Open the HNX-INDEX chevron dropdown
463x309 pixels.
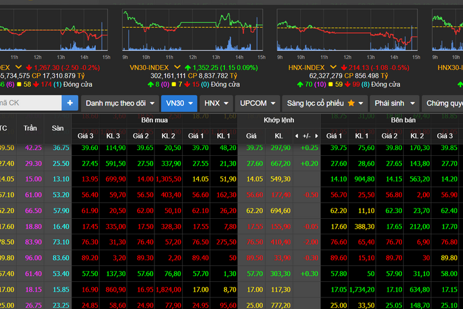(x=333, y=68)
